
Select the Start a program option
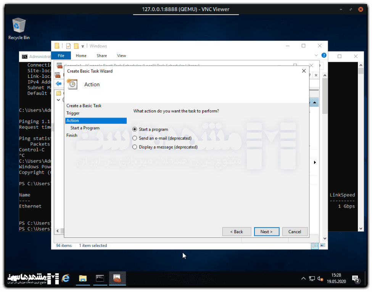135,129
